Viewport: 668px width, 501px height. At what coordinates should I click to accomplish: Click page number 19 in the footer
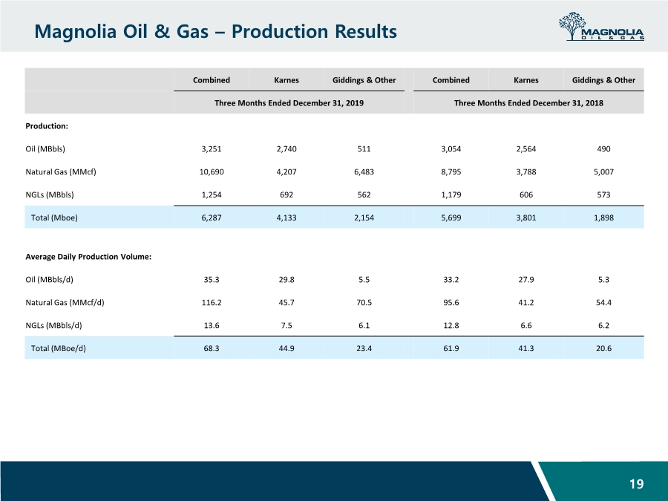pos(637,484)
